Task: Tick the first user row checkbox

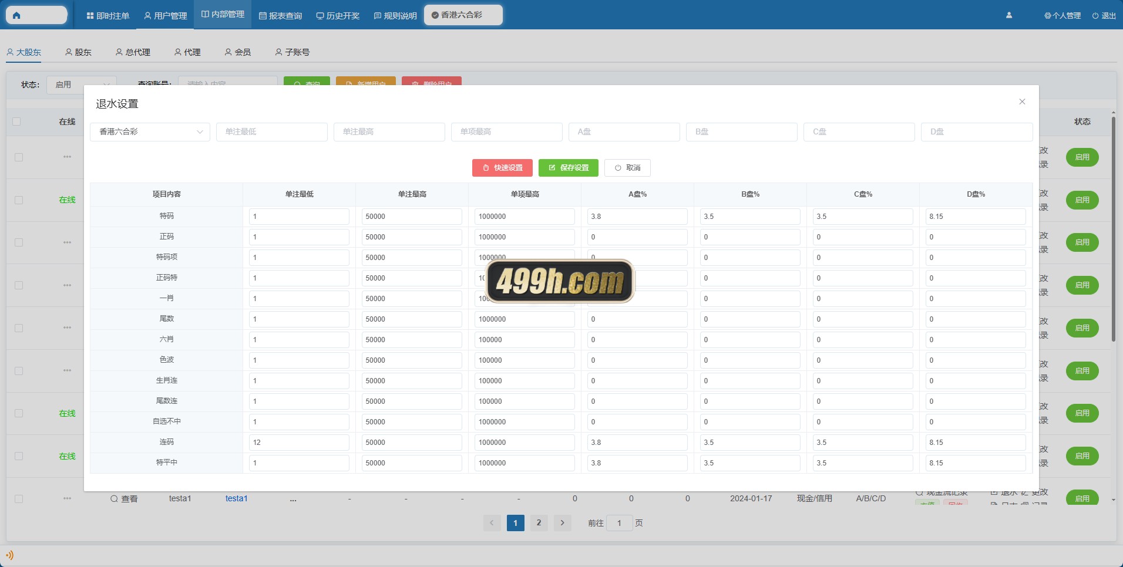Action: click(19, 157)
